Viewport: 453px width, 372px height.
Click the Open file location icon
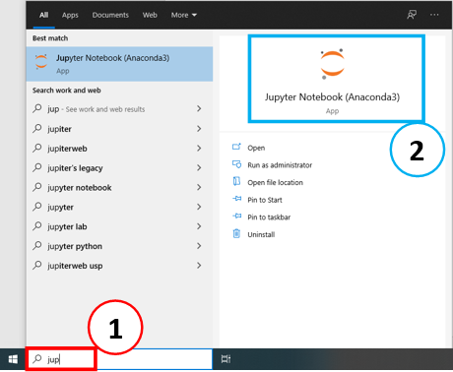pos(236,181)
